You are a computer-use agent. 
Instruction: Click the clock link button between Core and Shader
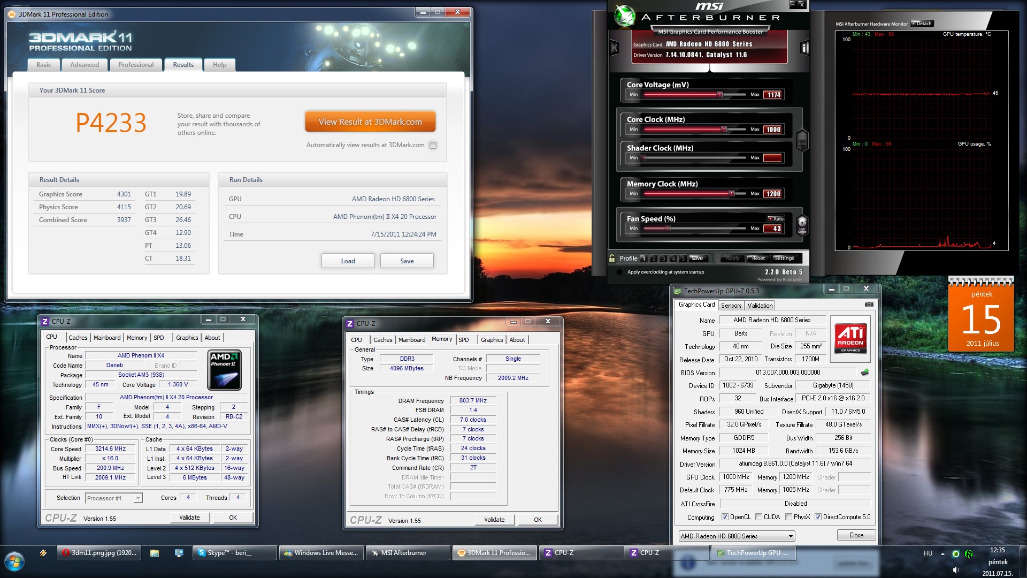pos(802,140)
